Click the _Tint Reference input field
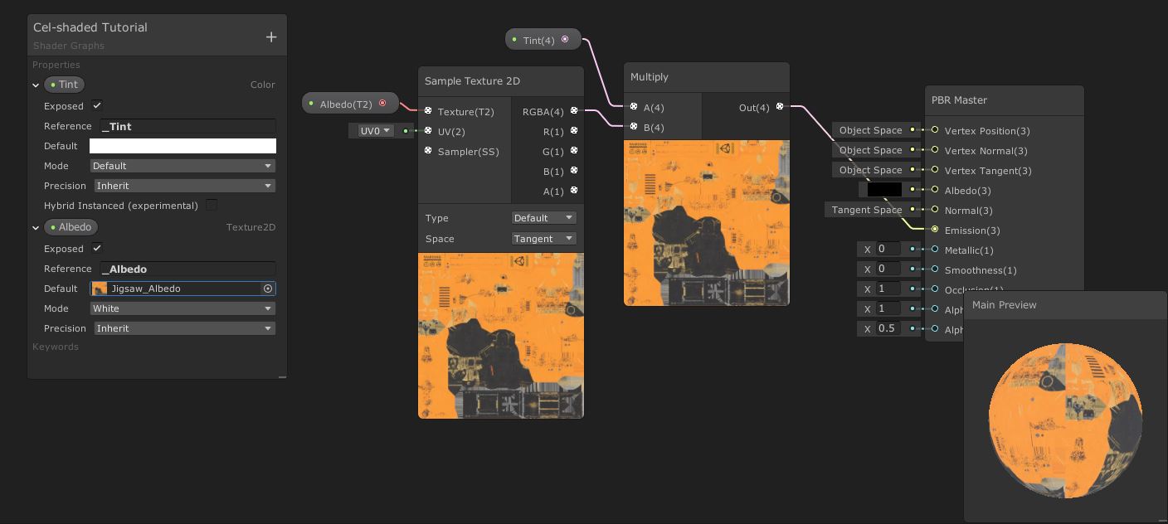Viewport: 1168px width, 524px height. coord(187,126)
